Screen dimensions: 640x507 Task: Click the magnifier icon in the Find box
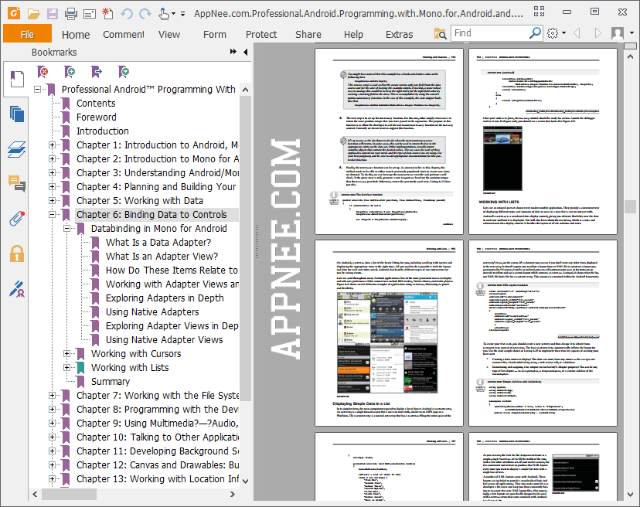[535, 32]
